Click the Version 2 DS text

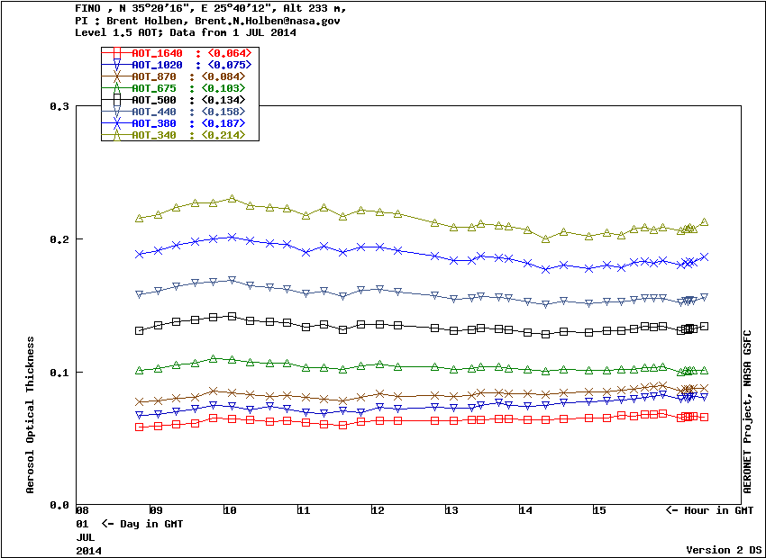point(724,550)
